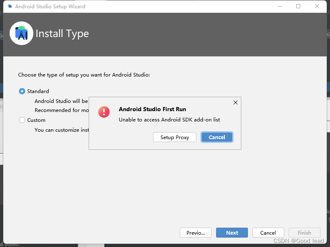Go to the Next wizard step
This screenshot has width=330, height=247.
tap(232, 233)
